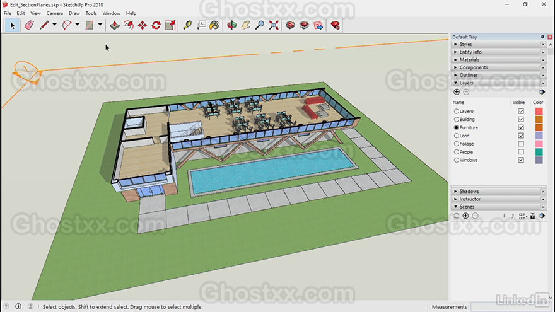Select the Tape Measure tool
The image size is (555, 312).
tap(187, 25)
